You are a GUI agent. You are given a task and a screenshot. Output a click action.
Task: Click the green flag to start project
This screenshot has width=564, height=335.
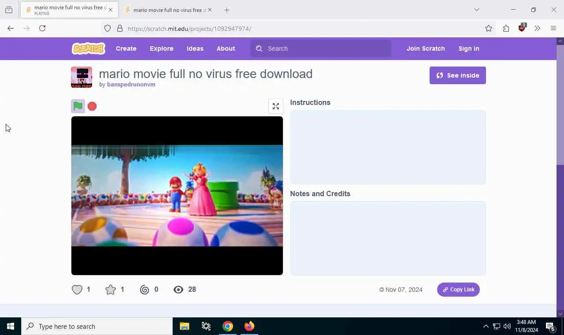pyautogui.click(x=78, y=106)
